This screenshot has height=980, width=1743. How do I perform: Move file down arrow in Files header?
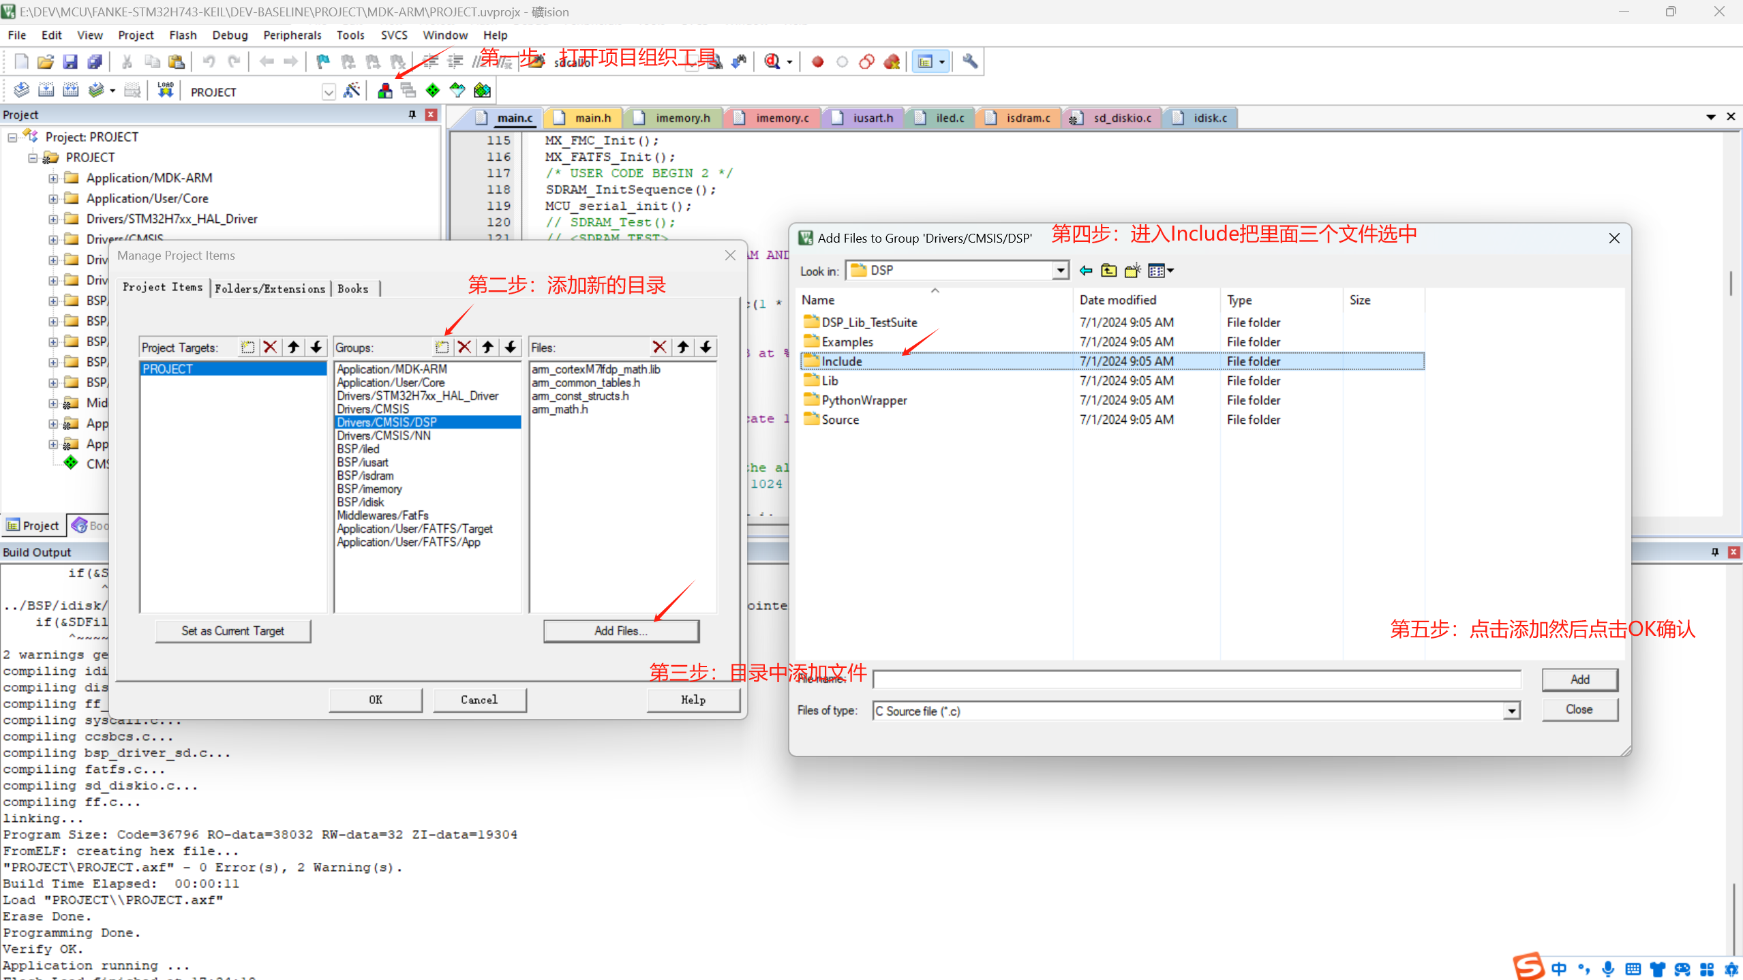[x=706, y=347]
